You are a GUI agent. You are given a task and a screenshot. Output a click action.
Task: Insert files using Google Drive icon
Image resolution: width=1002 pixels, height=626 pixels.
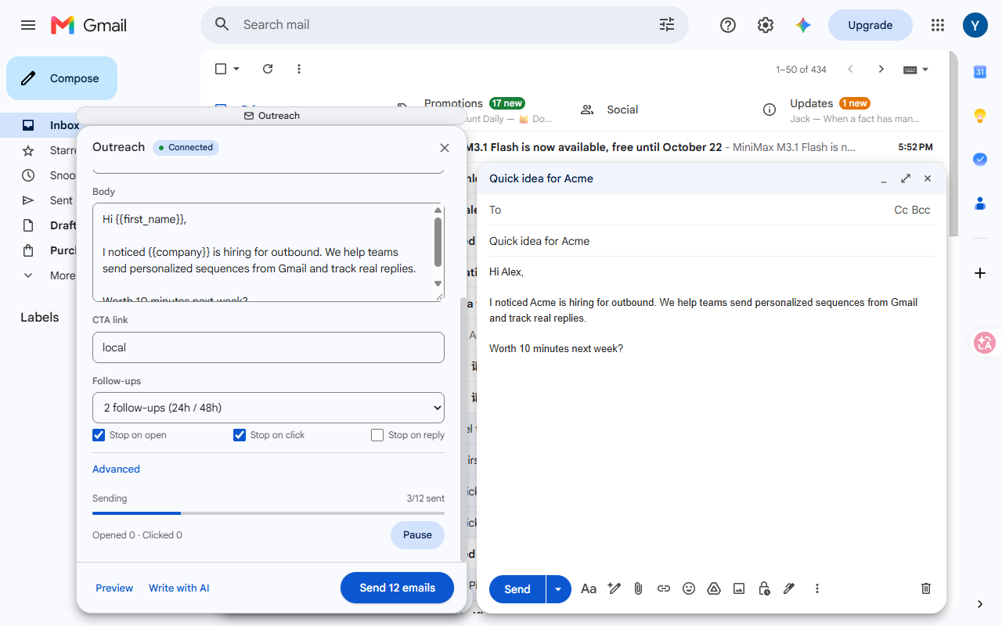coord(714,588)
